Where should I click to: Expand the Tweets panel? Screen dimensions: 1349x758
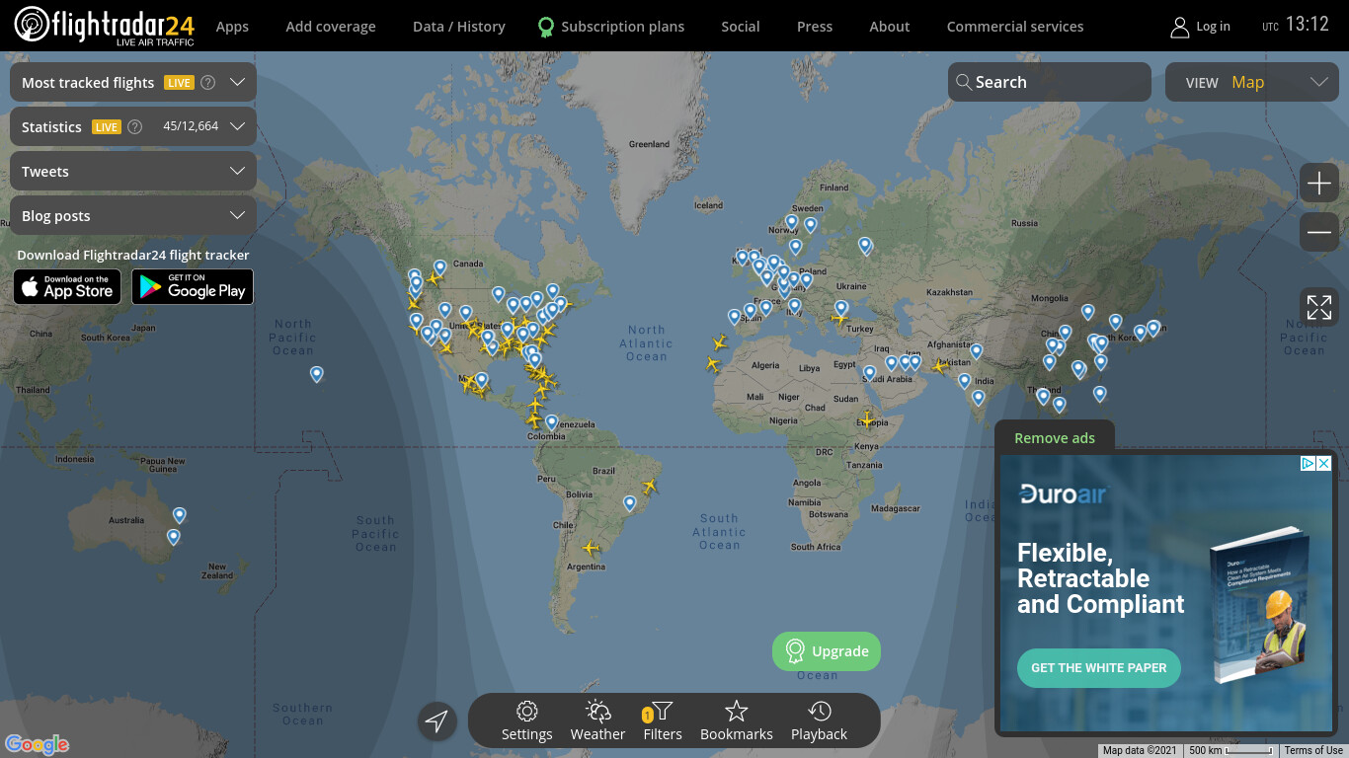click(x=133, y=171)
